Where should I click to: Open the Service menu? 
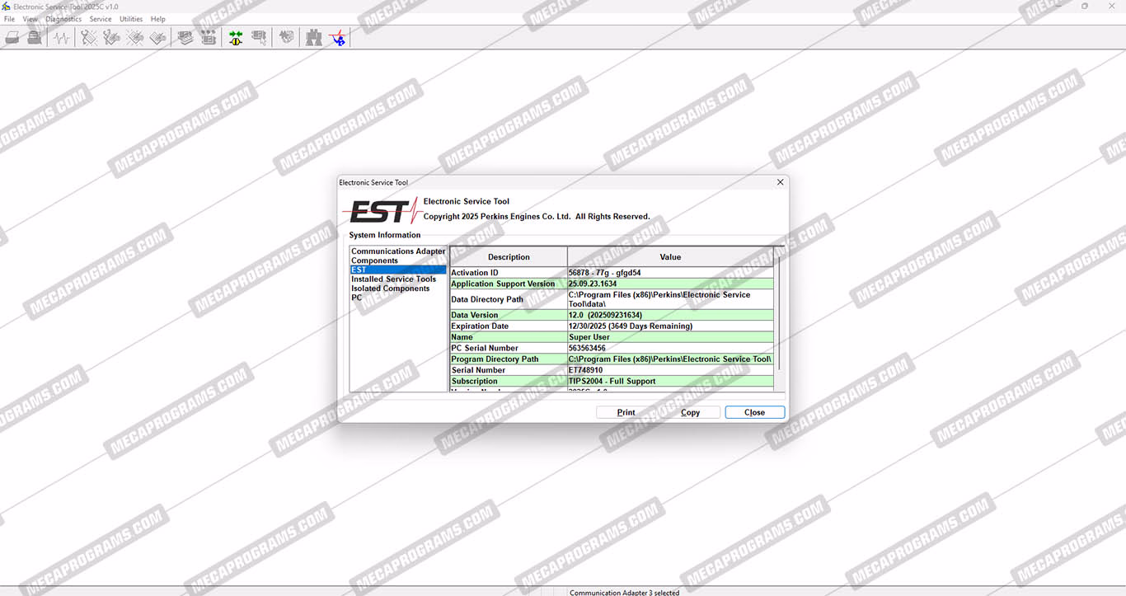pos(101,19)
